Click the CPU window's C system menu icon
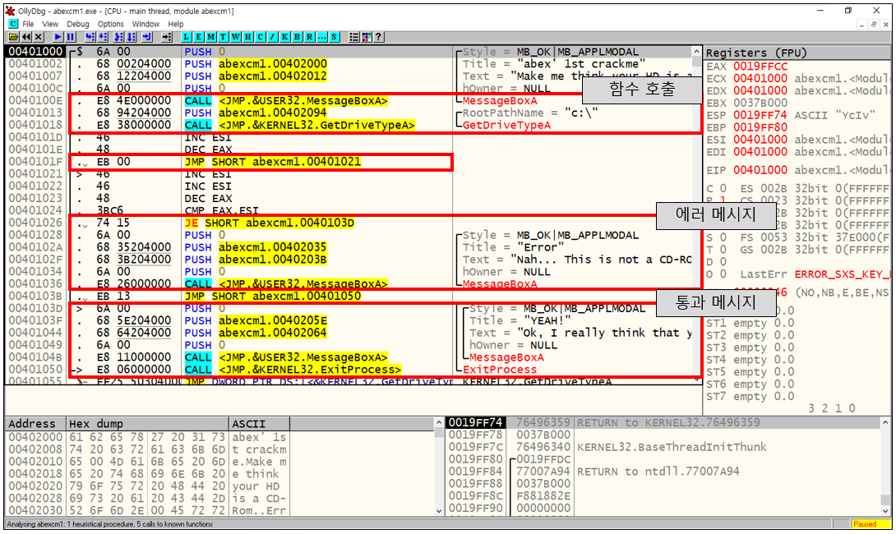This screenshot has width=896, height=534. (x=12, y=24)
